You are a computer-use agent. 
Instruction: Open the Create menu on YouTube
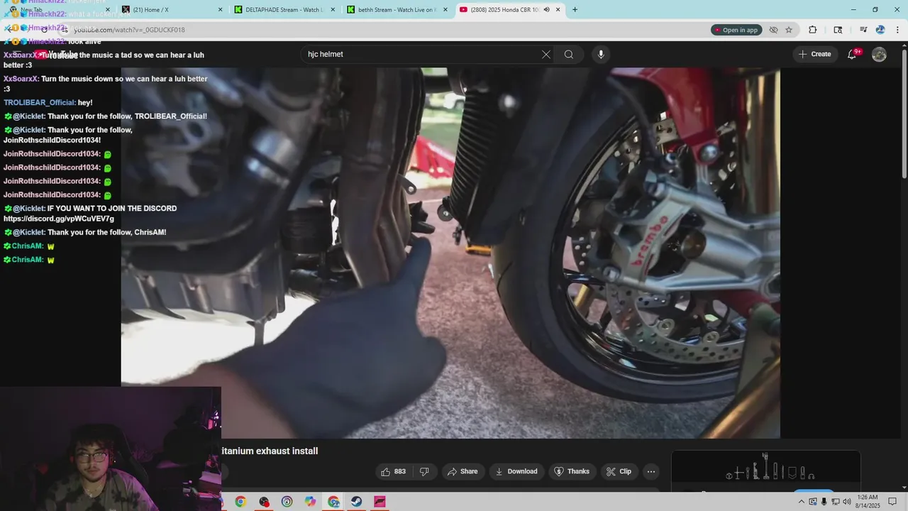pyautogui.click(x=814, y=54)
